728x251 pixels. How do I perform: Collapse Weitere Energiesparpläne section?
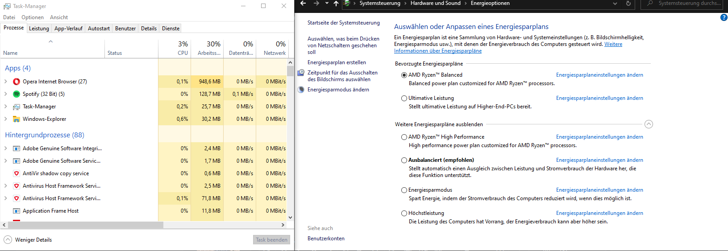pyautogui.click(x=649, y=124)
